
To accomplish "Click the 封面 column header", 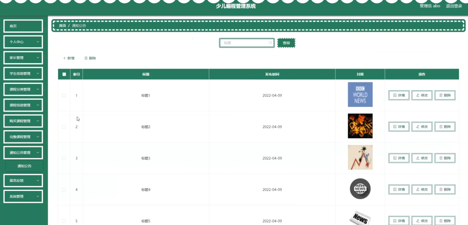I will click(360, 74).
